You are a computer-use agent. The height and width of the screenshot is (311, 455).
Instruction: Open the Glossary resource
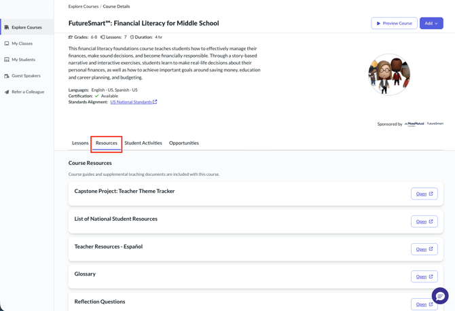click(424, 276)
